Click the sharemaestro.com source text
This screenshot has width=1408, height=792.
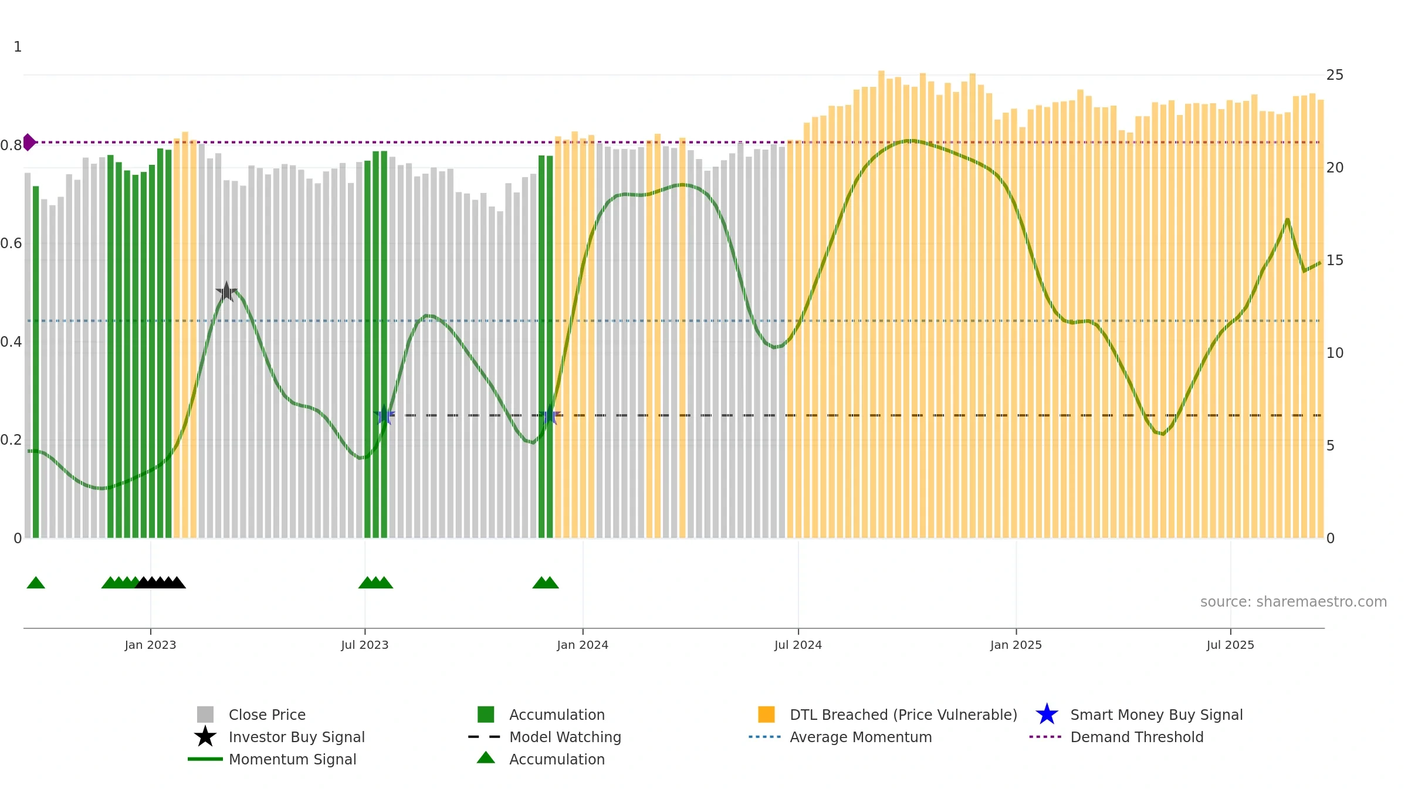click(1293, 602)
